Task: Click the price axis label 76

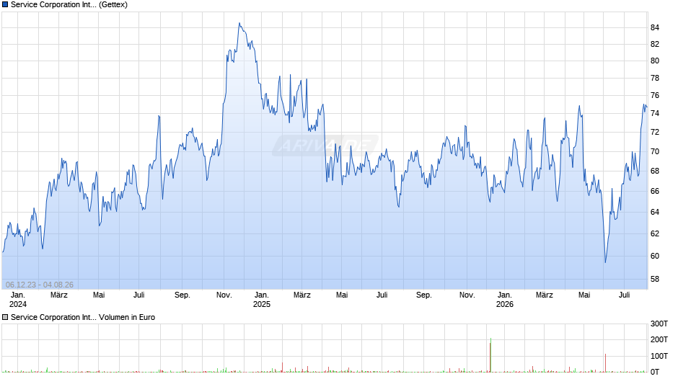Action: tap(655, 96)
